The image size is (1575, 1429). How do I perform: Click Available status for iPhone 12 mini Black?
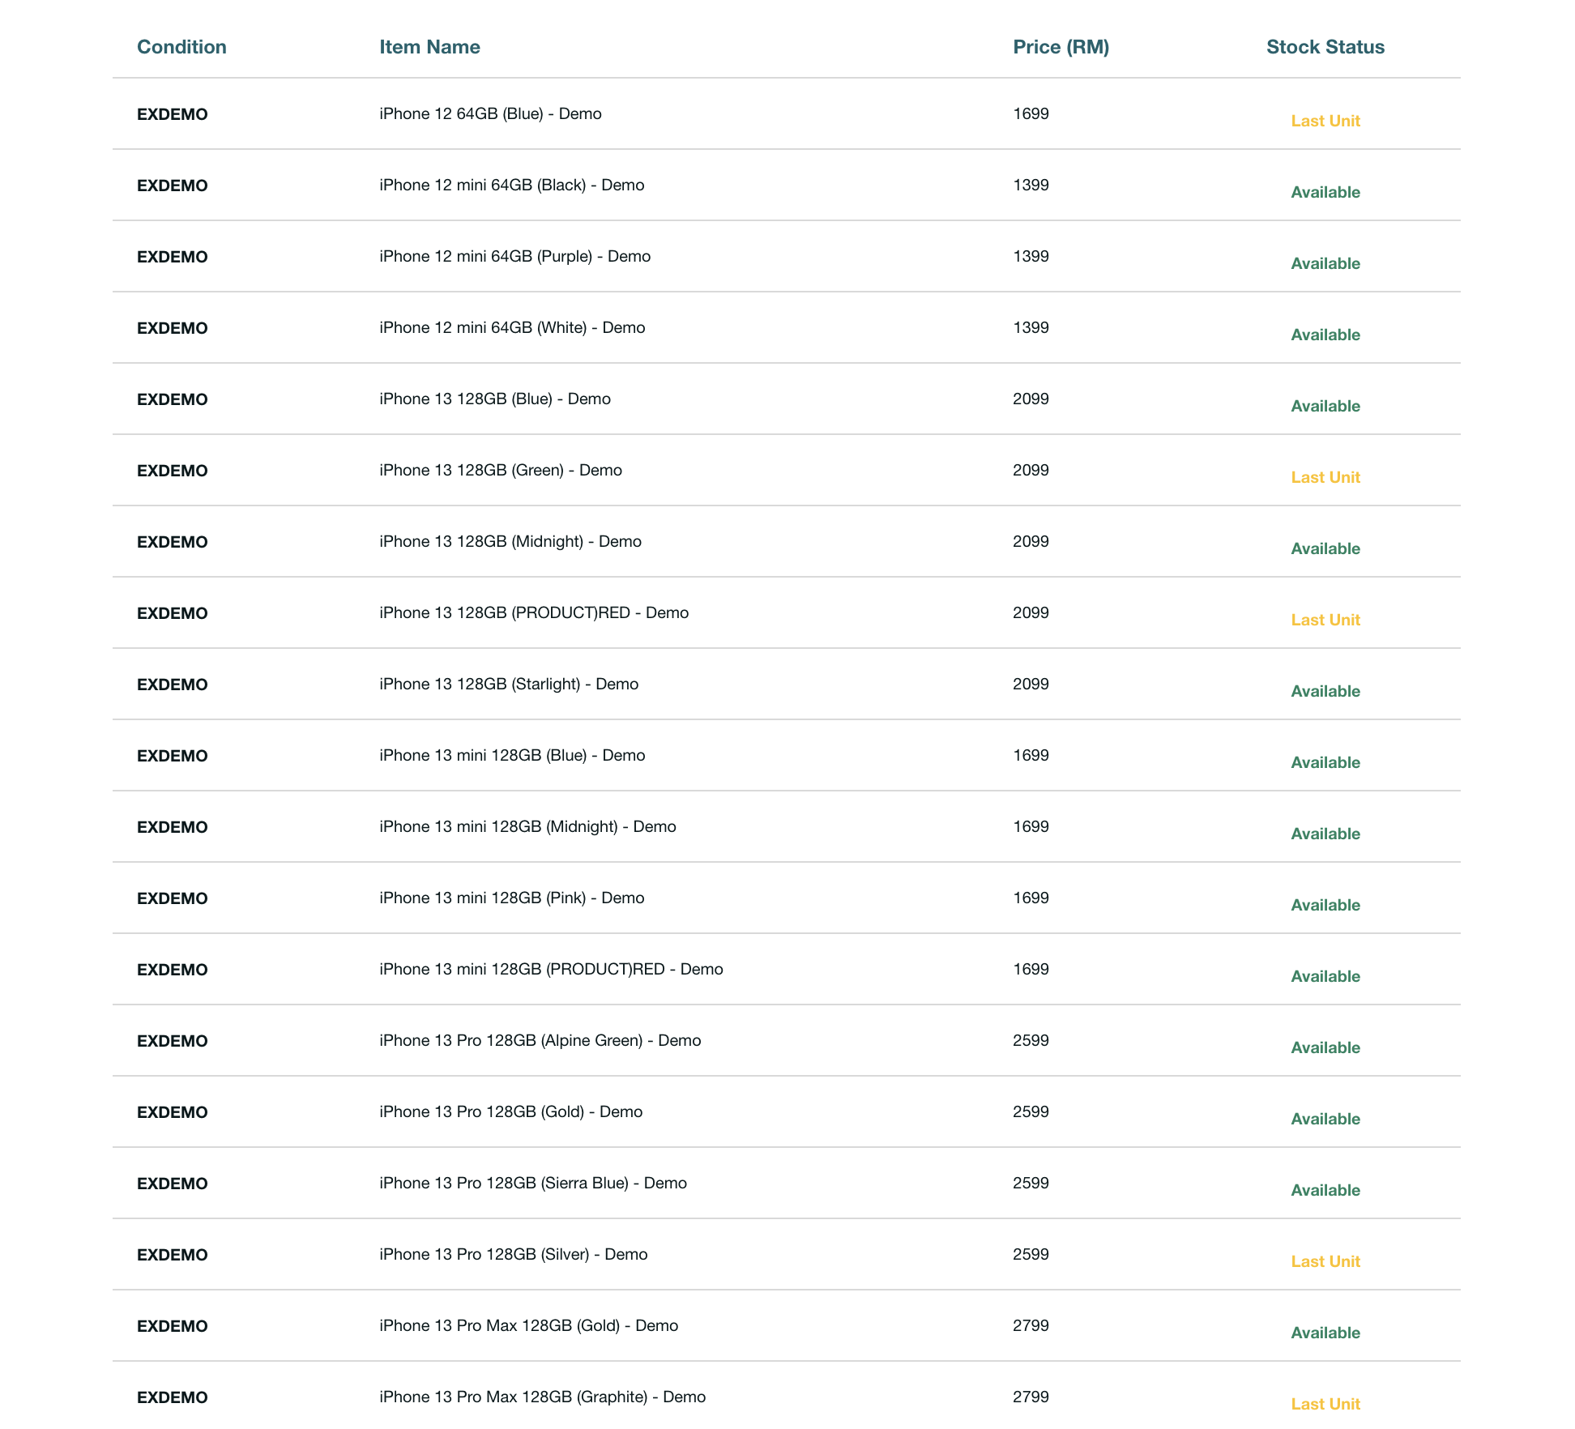click(1325, 193)
